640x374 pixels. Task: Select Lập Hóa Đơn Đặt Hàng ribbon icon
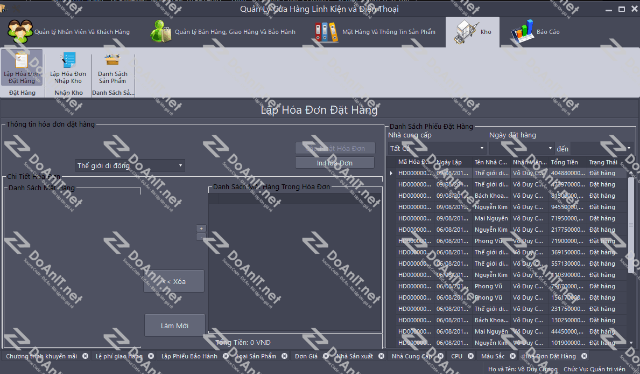[x=22, y=68]
